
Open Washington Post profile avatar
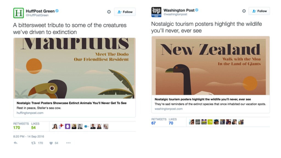coord(156,12)
